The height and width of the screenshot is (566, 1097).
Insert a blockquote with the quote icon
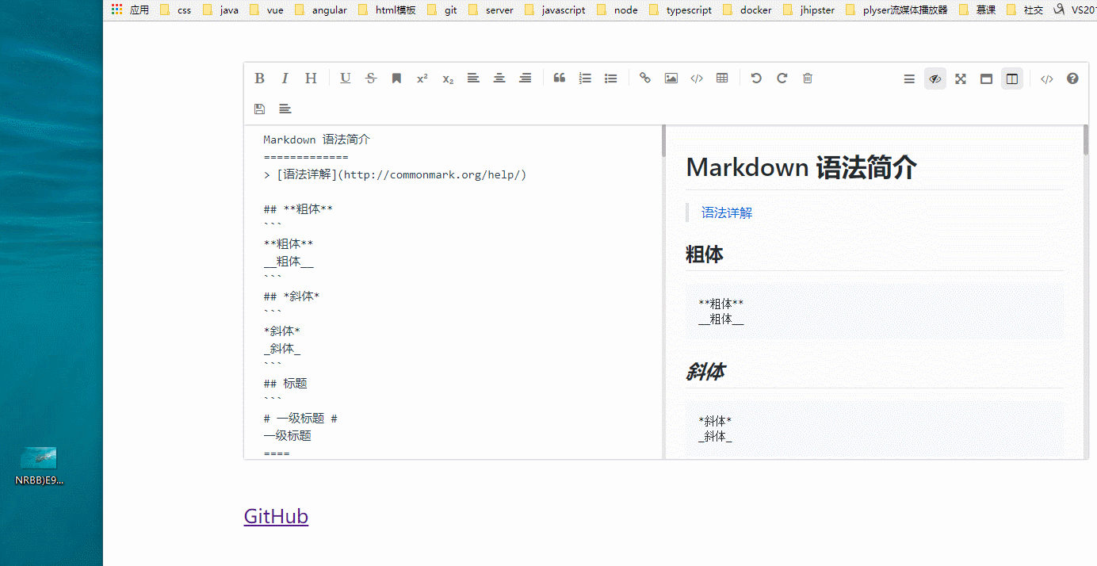(560, 78)
